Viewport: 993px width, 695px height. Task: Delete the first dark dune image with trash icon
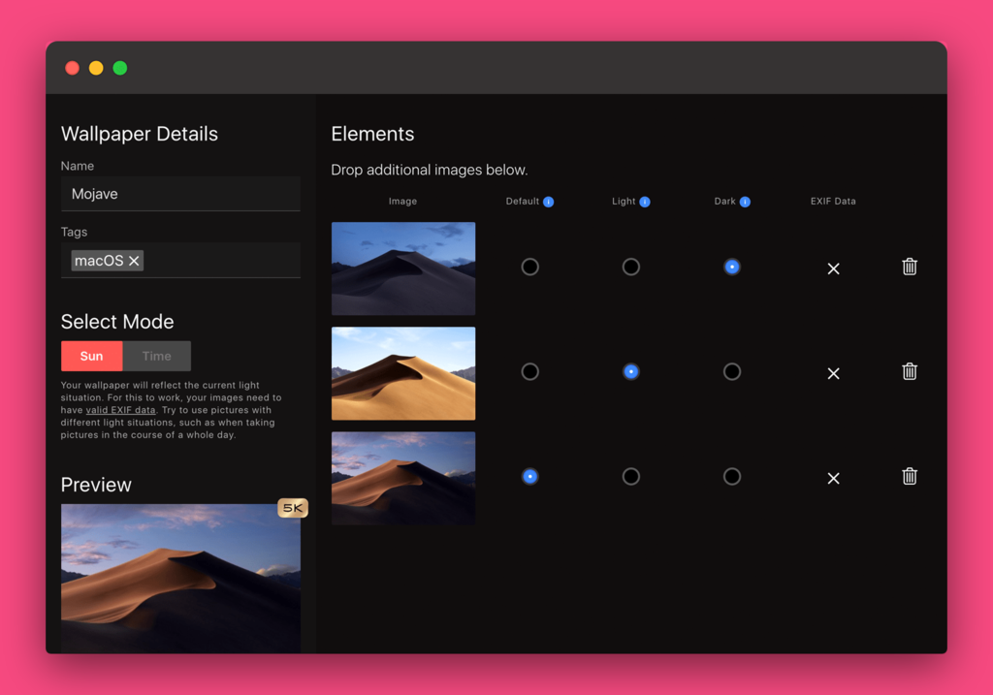coord(909,267)
